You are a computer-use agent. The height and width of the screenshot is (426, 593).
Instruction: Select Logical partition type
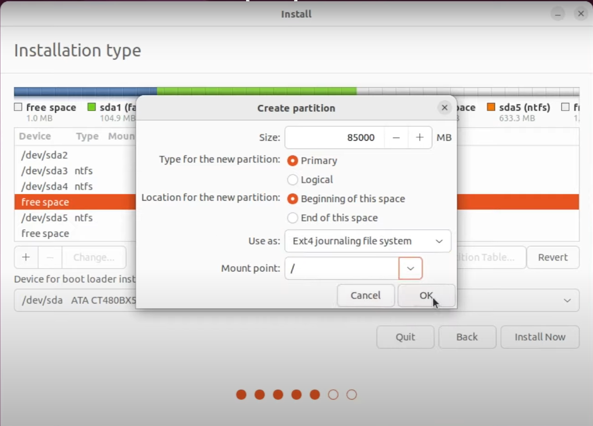pyautogui.click(x=293, y=180)
